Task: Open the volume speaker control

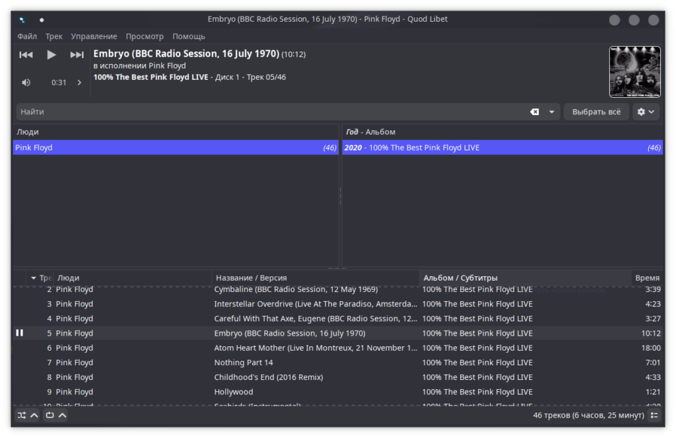Action: (26, 83)
